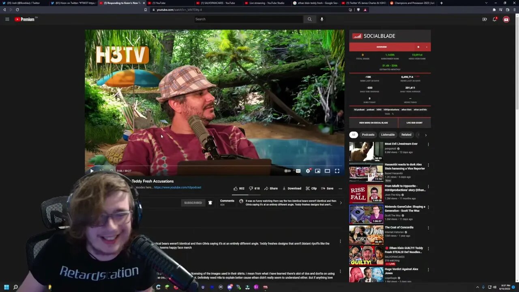The height and width of the screenshot is (292, 519).
Task: Change notification bell preferences for channel
Action: pyautogui.click(x=210, y=203)
